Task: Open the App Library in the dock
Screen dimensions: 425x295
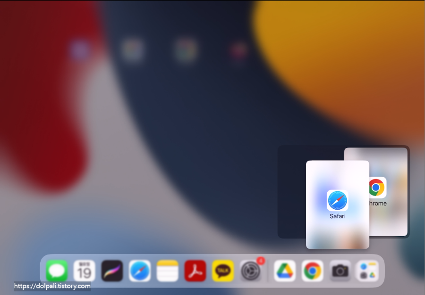Action: coord(368,270)
